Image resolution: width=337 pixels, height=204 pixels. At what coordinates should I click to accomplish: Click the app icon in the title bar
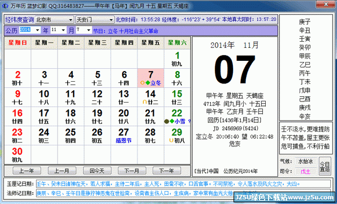coord(5,6)
